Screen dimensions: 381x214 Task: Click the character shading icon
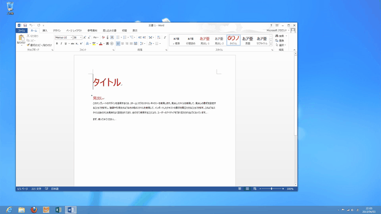tap(107, 44)
